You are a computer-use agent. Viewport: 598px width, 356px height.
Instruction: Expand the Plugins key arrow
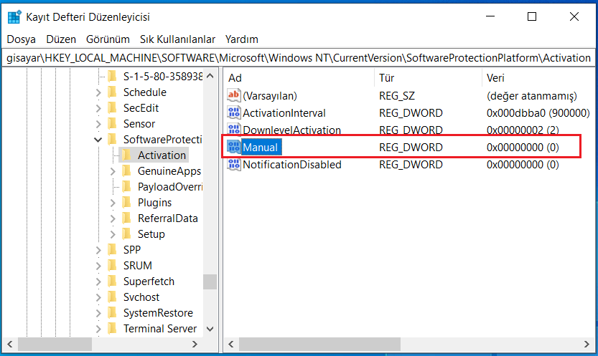point(113,203)
